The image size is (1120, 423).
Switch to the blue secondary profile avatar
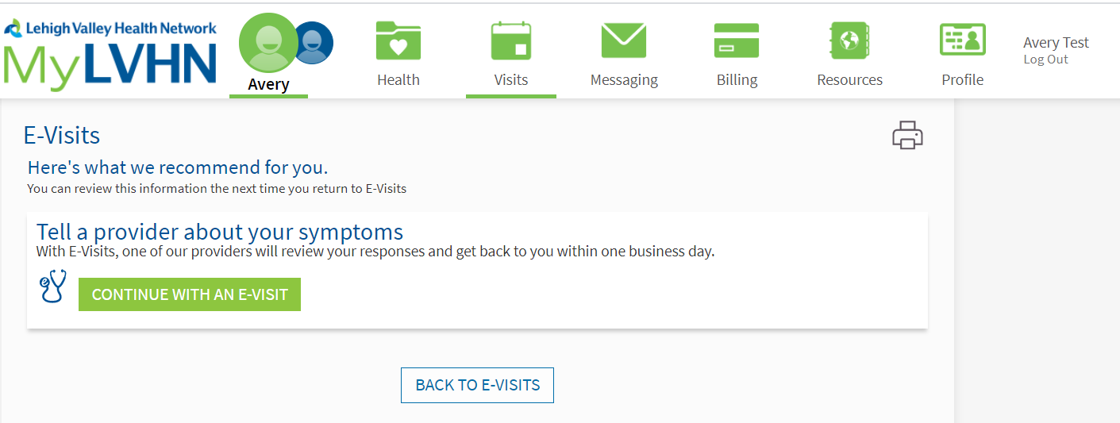click(315, 43)
